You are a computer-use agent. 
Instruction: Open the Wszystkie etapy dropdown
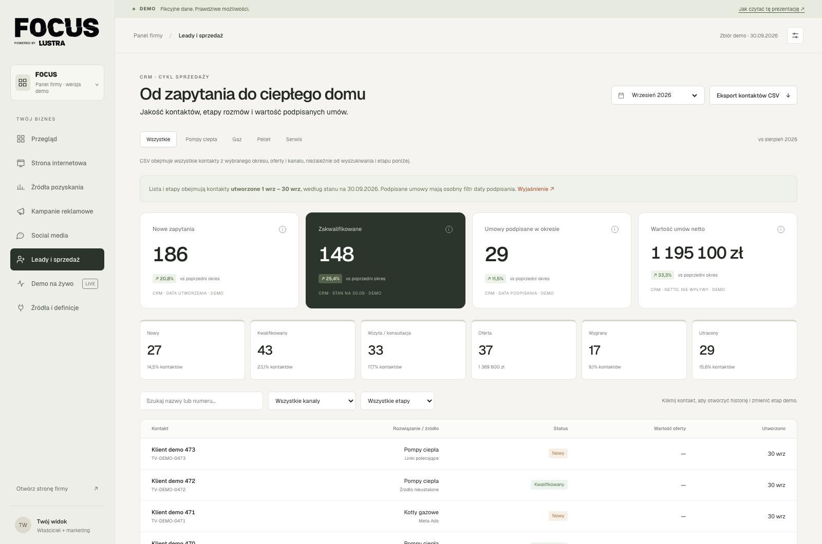coord(397,401)
